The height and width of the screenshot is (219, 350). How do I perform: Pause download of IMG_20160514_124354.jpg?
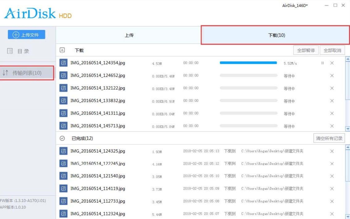point(323,63)
